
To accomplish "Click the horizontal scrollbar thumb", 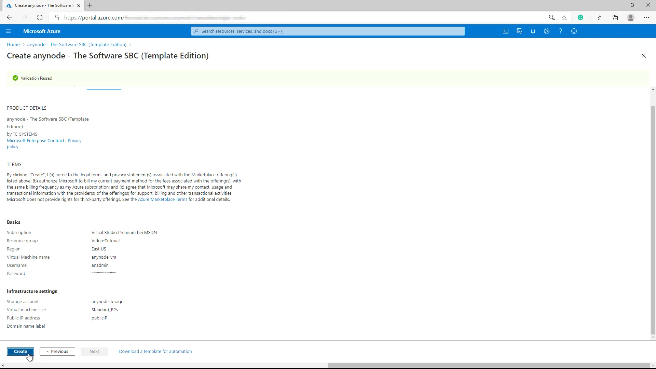I will pyautogui.click(x=489, y=366).
